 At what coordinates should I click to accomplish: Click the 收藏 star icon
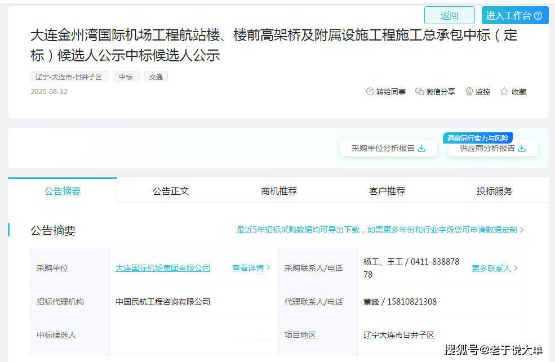coord(504,92)
